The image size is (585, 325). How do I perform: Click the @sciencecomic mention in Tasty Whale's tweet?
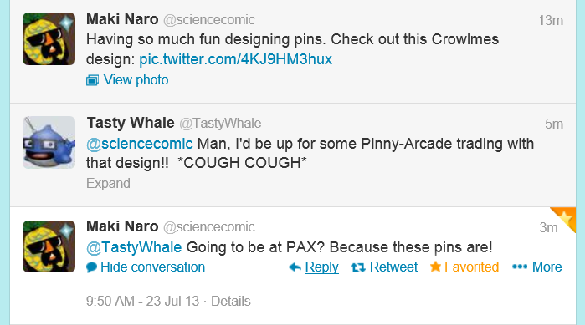[140, 144]
